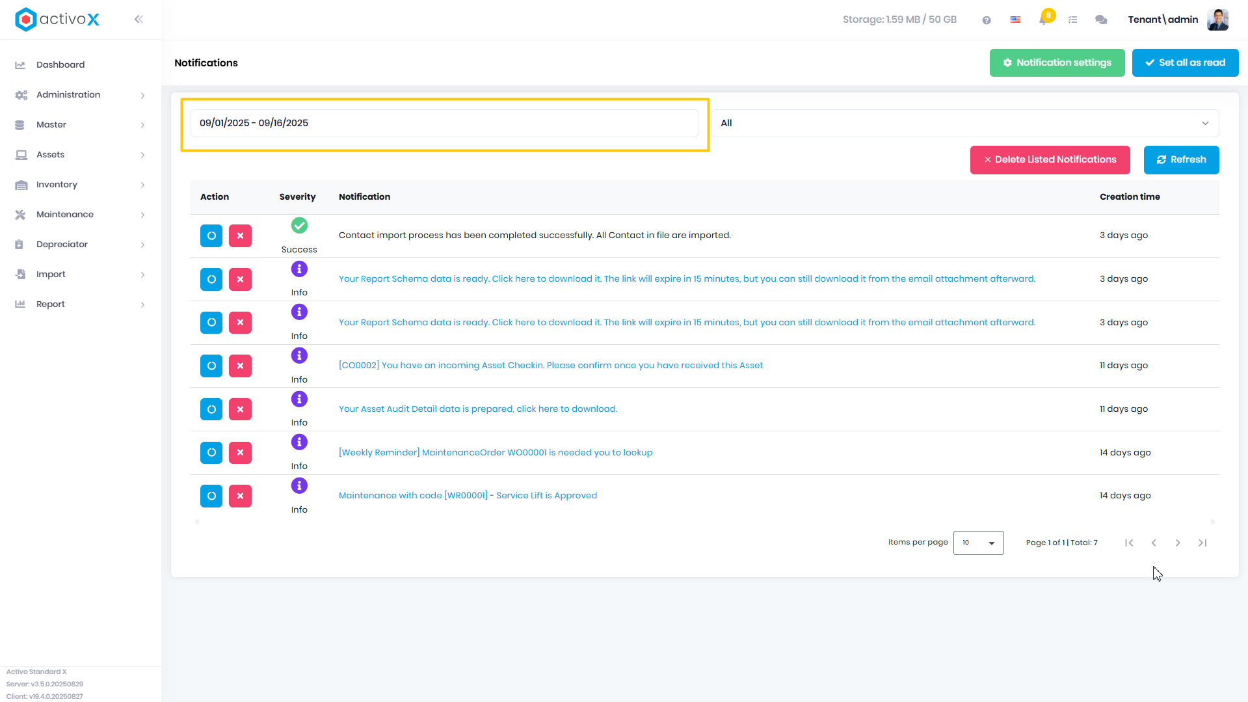
Task: Mark CO00002 Asset Checkin notification read
Action: (211, 366)
